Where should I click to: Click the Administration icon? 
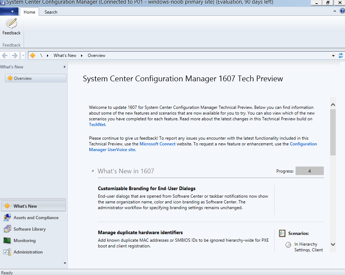tap(7, 252)
